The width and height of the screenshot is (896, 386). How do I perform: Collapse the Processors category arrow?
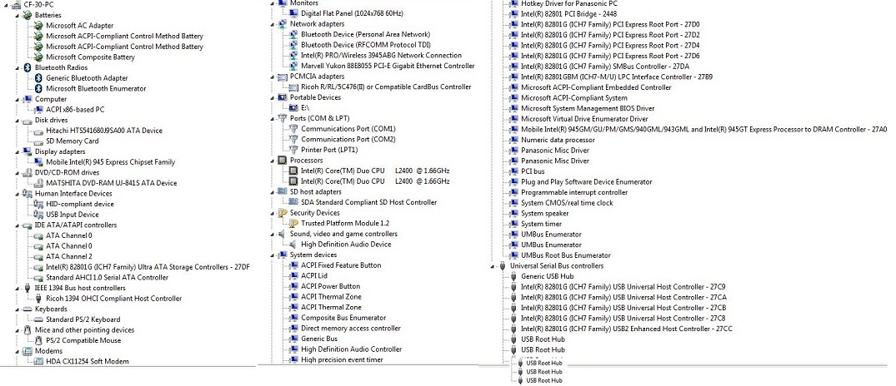click(273, 161)
